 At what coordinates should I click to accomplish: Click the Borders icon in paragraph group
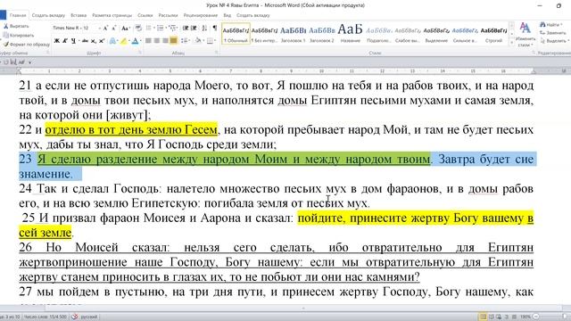pos(210,41)
